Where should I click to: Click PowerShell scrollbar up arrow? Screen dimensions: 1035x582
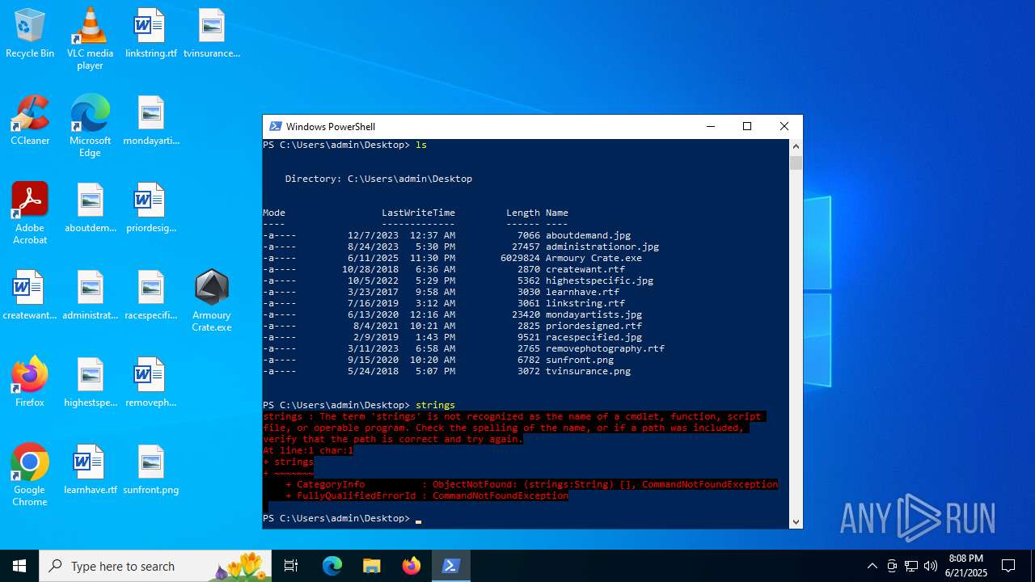(x=796, y=146)
